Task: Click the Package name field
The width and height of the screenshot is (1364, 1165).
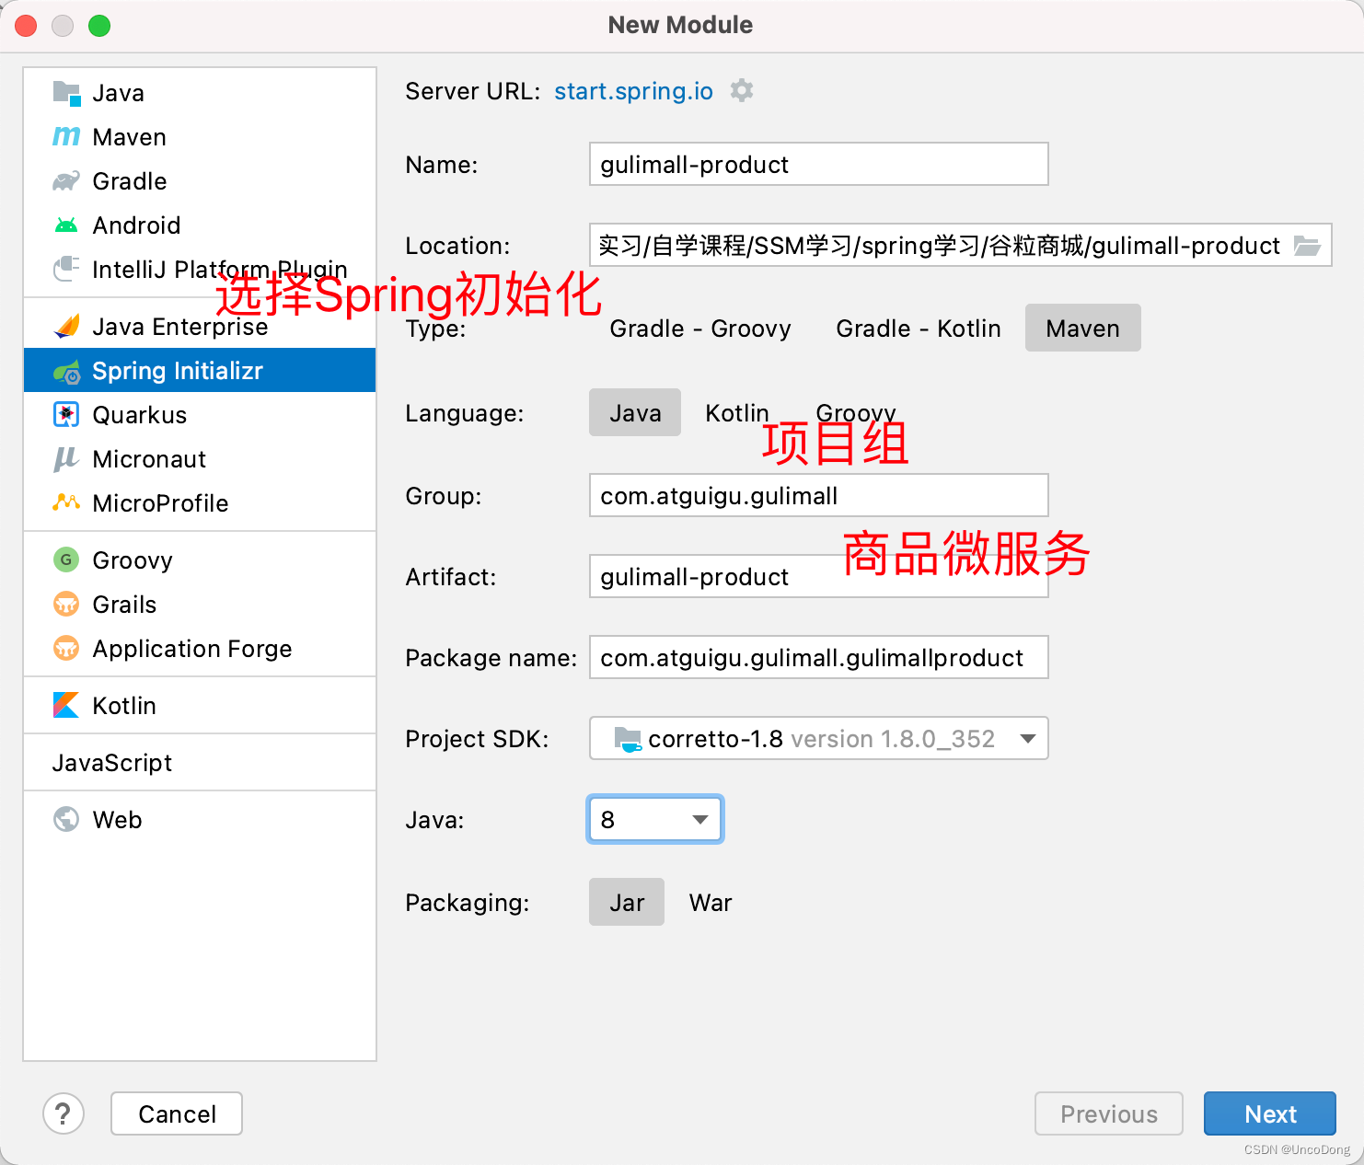Action: 819,658
